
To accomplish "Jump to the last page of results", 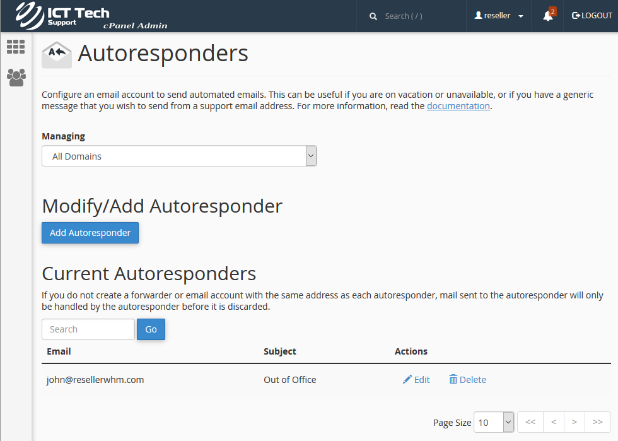I will 598,422.
